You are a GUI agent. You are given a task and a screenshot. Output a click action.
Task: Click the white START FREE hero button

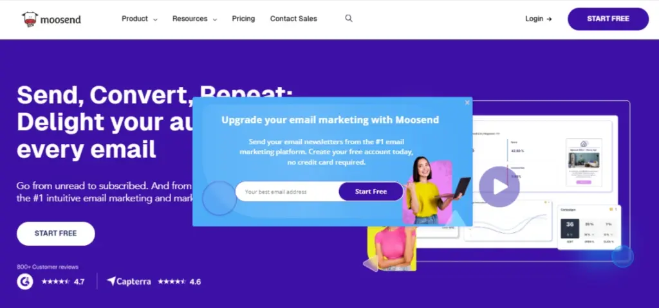pos(56,233)
